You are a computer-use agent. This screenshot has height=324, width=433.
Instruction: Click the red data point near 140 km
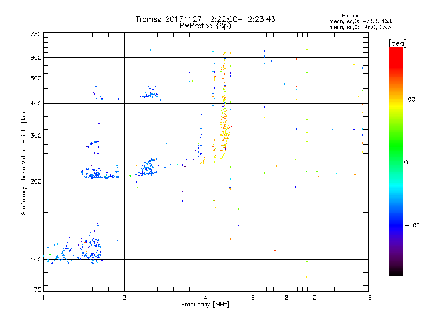pos(96,221)
